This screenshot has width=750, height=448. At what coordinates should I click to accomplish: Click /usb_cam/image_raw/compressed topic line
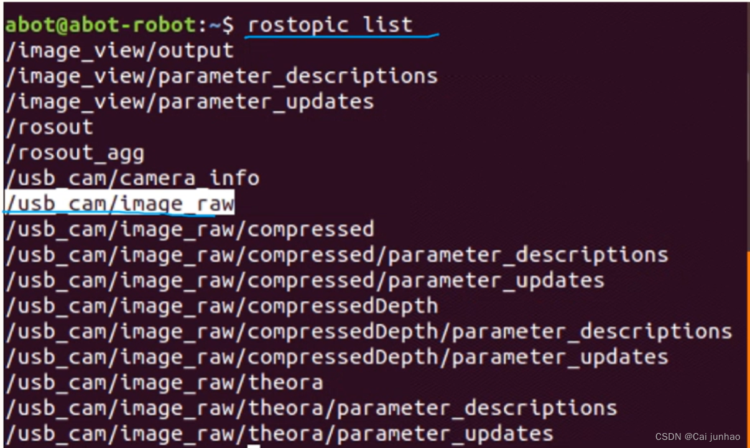[190, 229]
